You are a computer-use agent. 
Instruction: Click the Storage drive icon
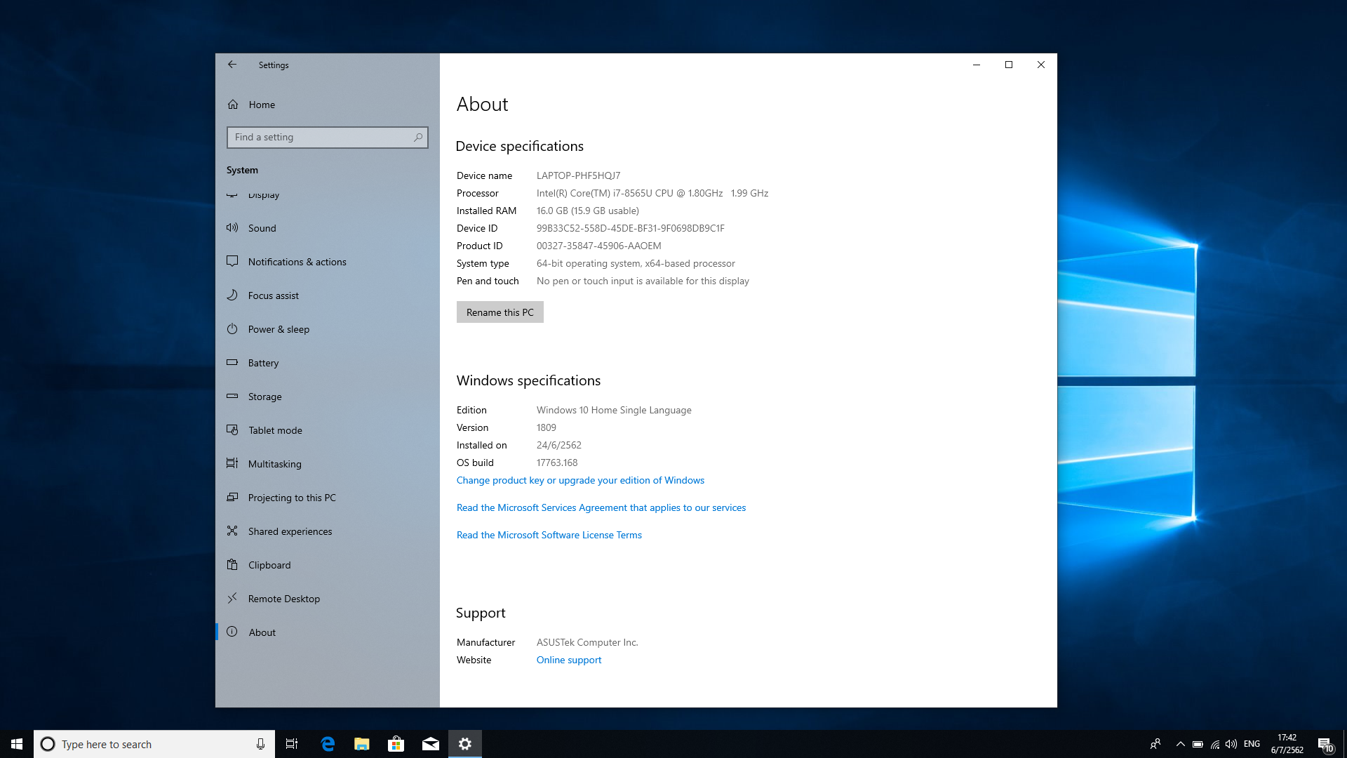point(232,396)
